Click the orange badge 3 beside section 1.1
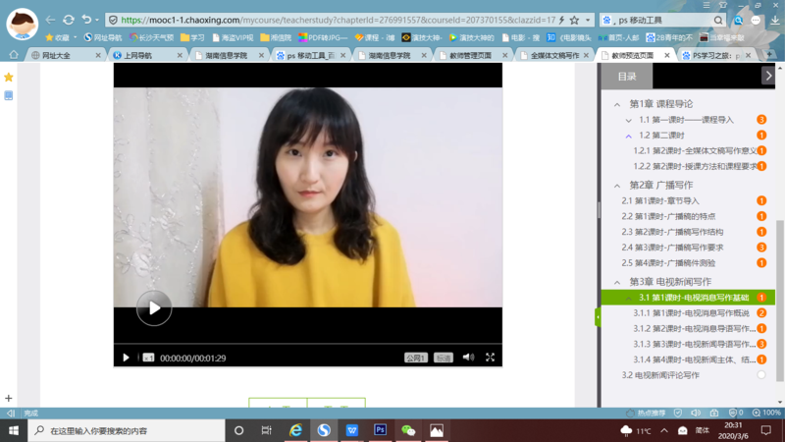 [761, 120]
